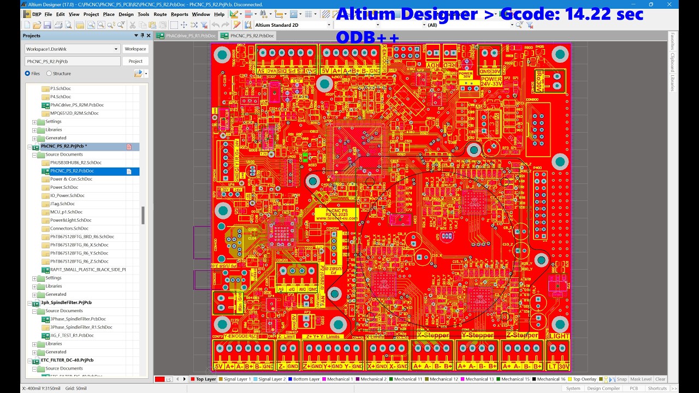Collapse the ETC_FILTER_DC-40.PrjPcb project node
This screenshot has height=393, width=699.
29,360
